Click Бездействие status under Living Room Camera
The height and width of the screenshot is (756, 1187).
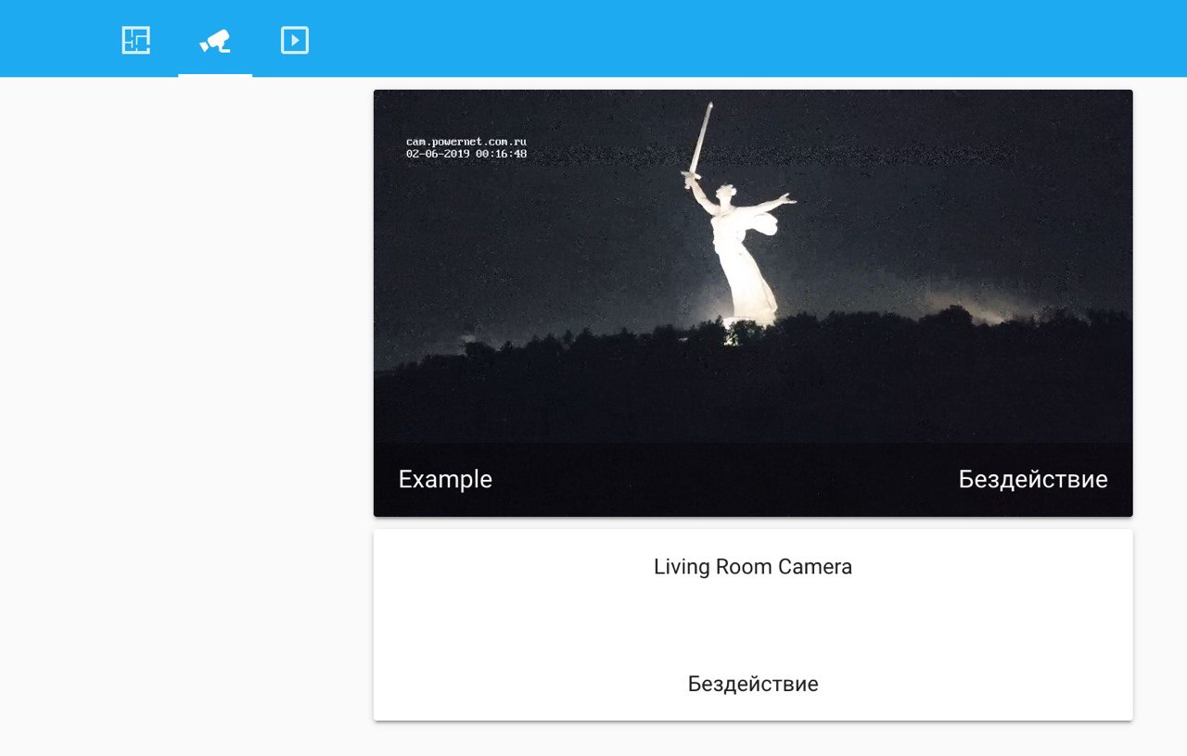pos(753,684)
